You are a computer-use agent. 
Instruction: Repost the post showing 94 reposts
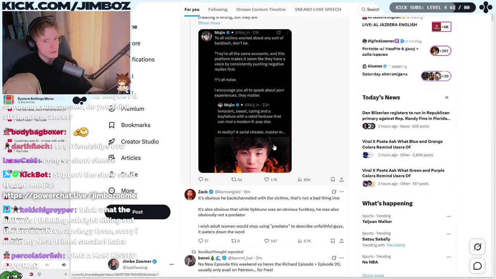236,179
